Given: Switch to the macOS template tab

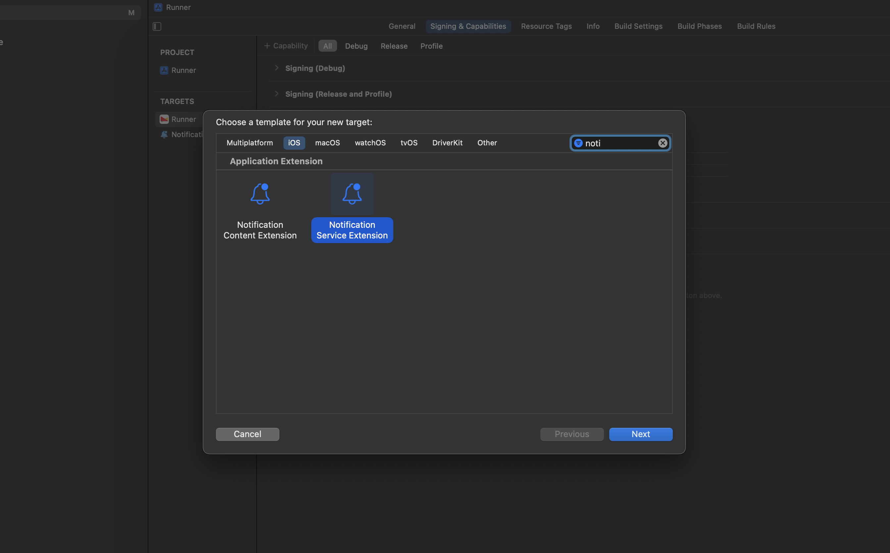Looking at the screenshot, I should pos(327,143).
